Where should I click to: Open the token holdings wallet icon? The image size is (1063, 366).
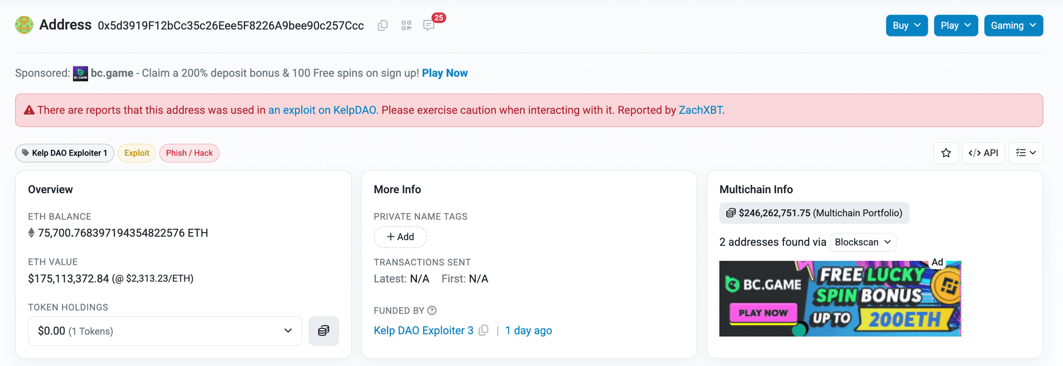click(323, 331)
